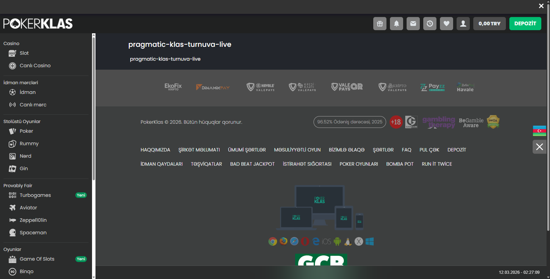Open the user profile icon

(x=463, y=24)
